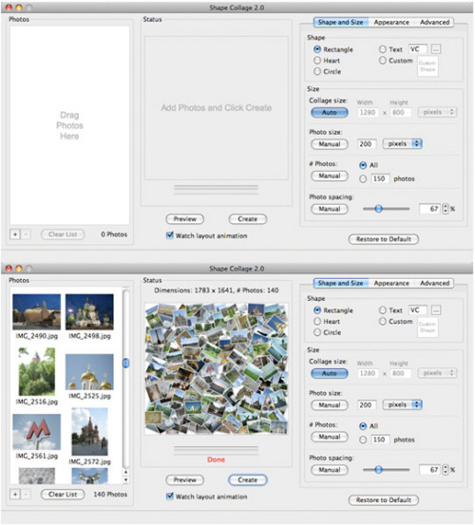Switch to Appearance tab in bottom window
This screenshot has width=475, height=525.
(391, 283)
